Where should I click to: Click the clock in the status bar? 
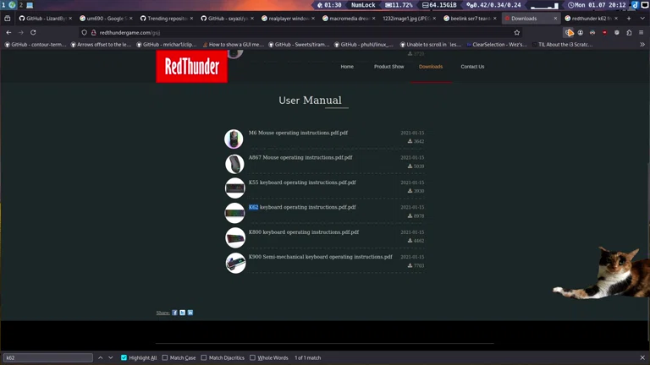click(597, 5)
